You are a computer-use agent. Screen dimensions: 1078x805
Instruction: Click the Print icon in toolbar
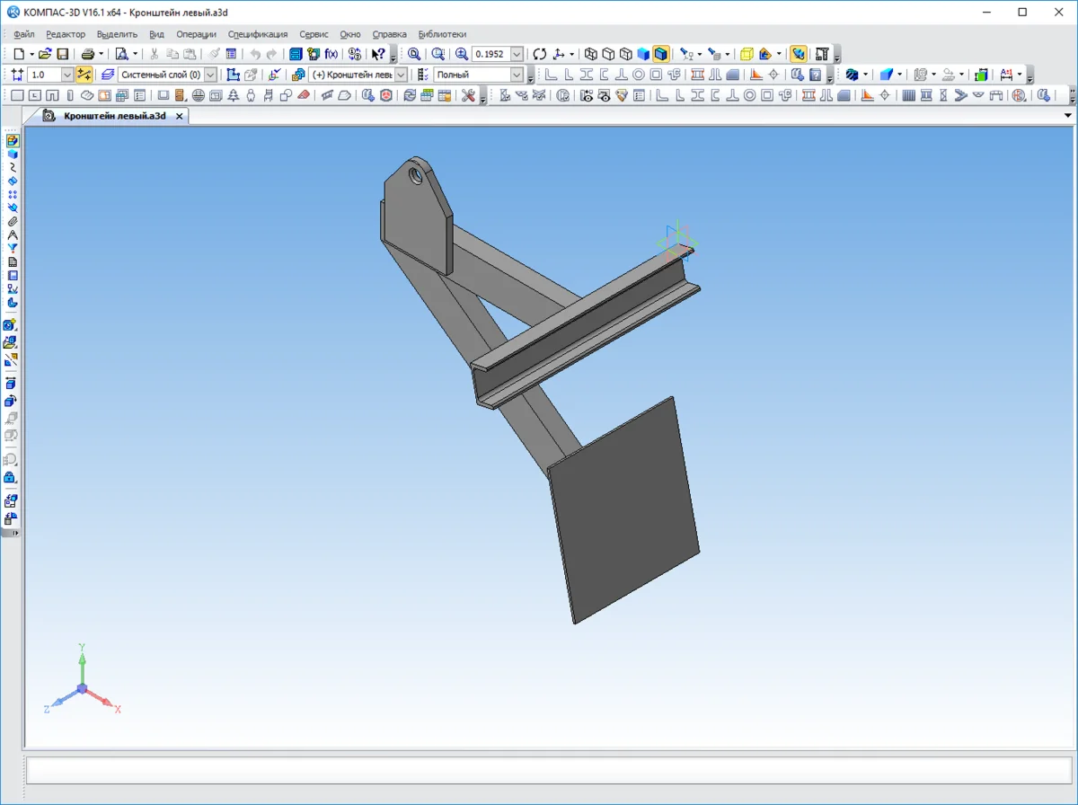[x=88, y=54]
